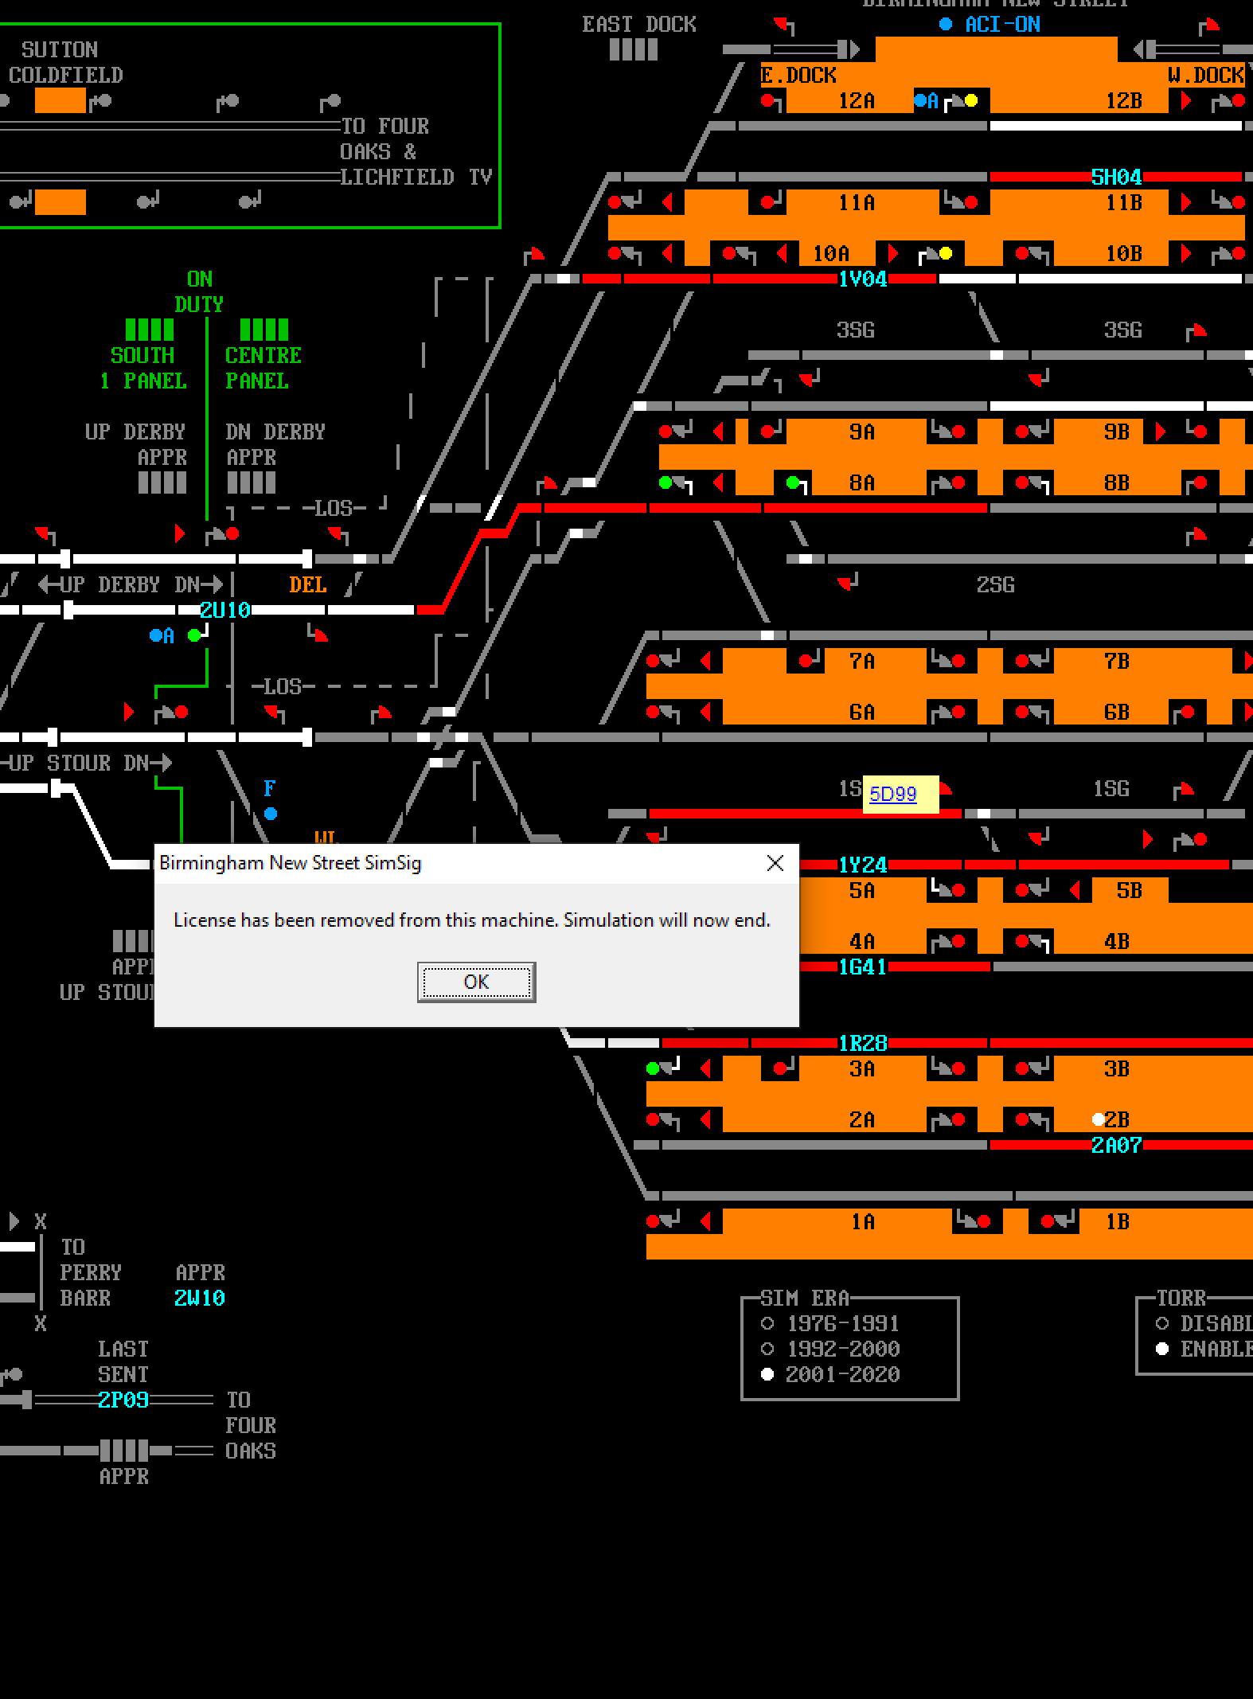Choose the TORR enabled option
The height and width of the screenshot is (1699, 1253).
(x=1162, y=1349)
